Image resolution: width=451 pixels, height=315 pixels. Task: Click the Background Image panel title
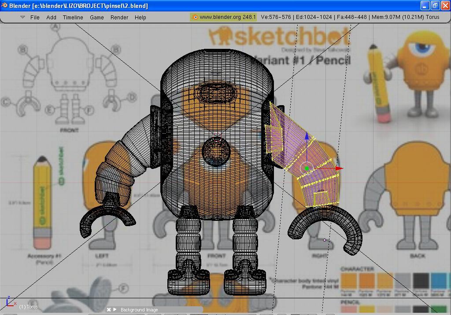(x=139, y=310)
